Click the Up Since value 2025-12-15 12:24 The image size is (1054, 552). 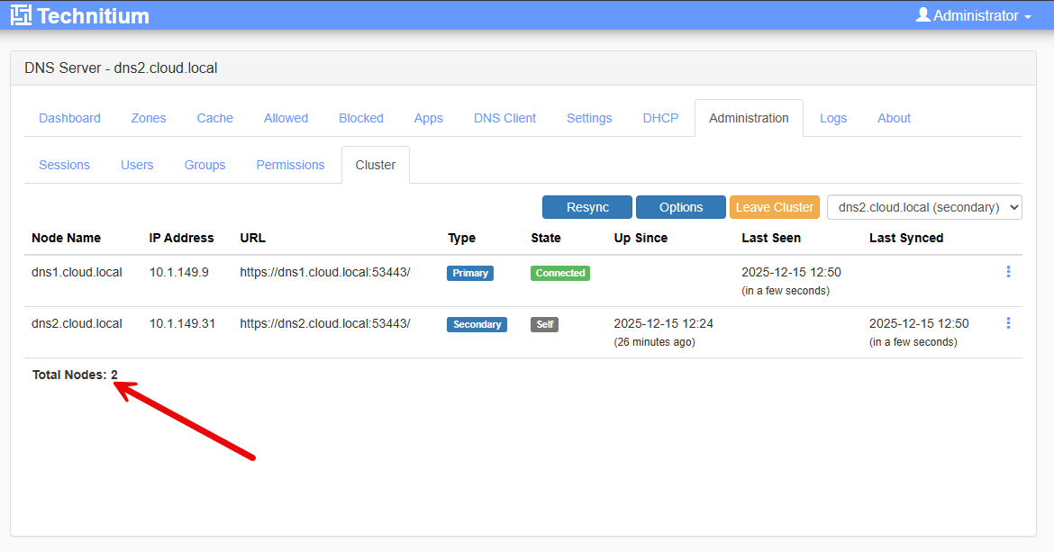pyautogui.click(x=663, y=323)
